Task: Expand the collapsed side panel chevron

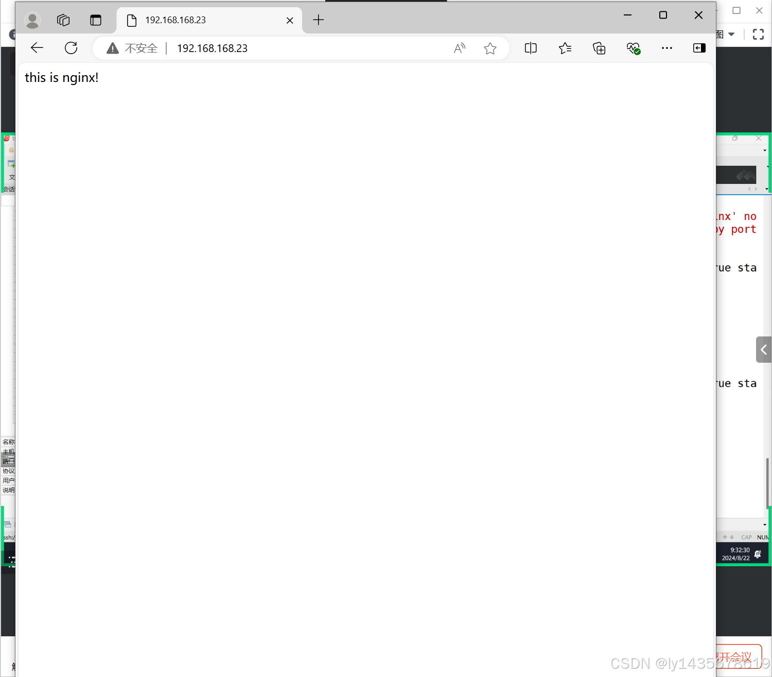Action: (x=764, y=350)
